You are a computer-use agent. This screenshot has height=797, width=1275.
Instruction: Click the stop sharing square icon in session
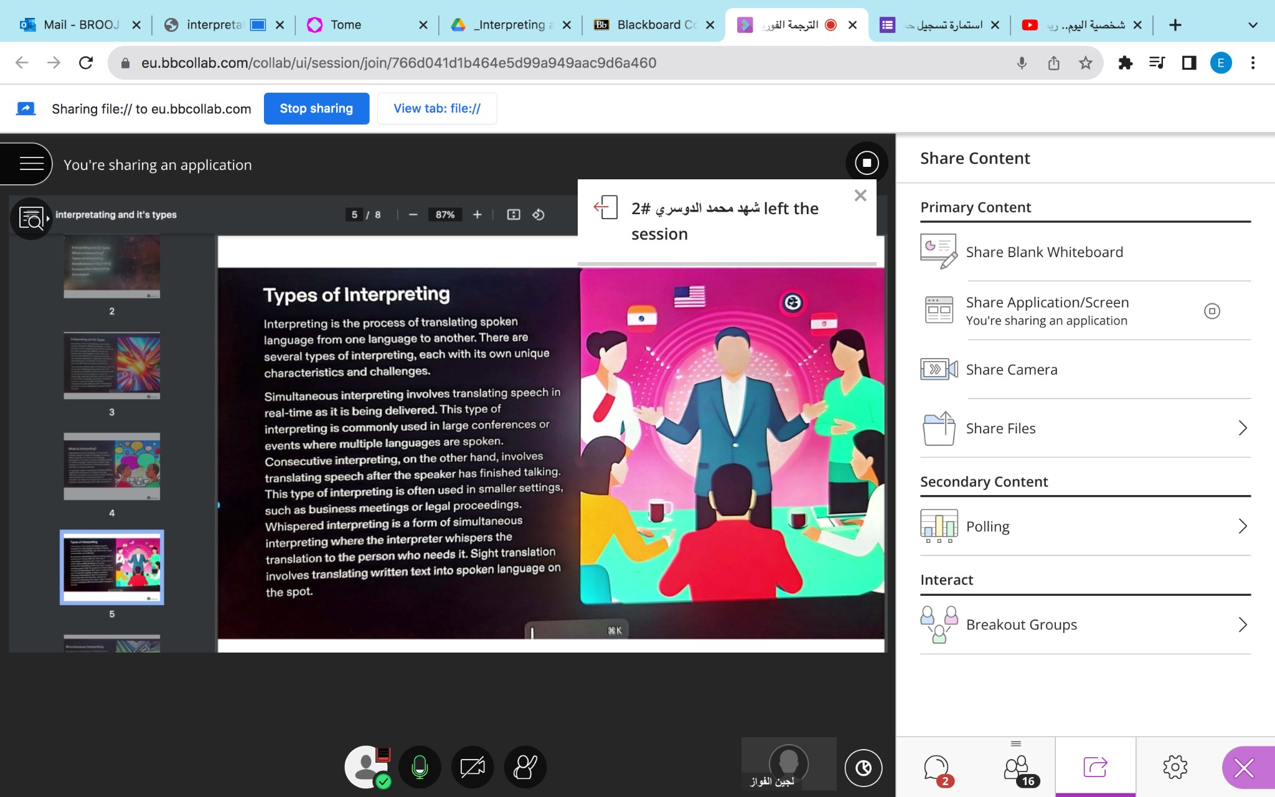pyautogui.click(x=867, y=163)
